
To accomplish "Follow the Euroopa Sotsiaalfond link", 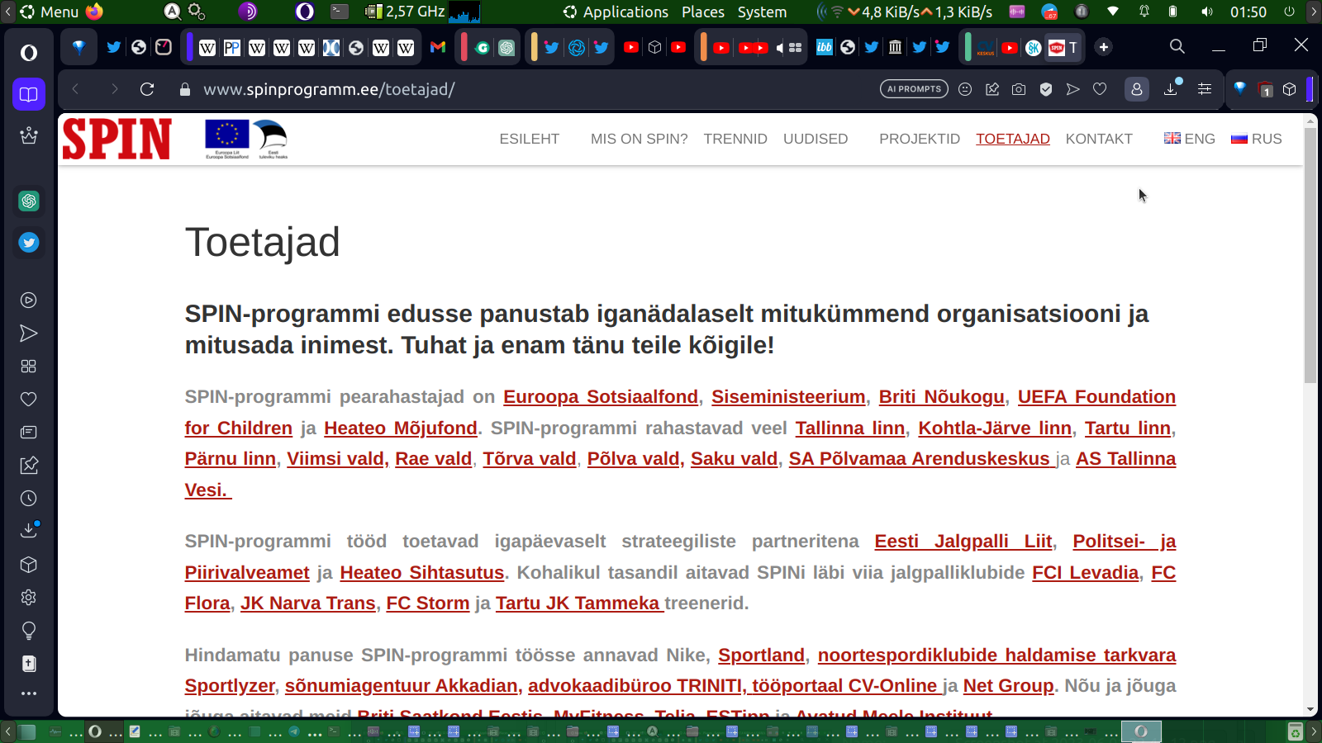I will click(601, 397).
